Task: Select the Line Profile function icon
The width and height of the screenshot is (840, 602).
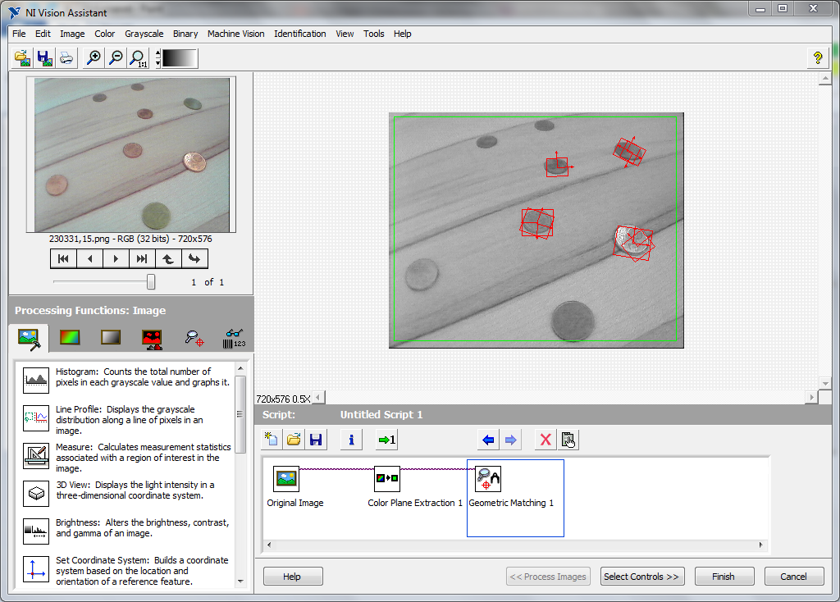Action: coord(36,417)
